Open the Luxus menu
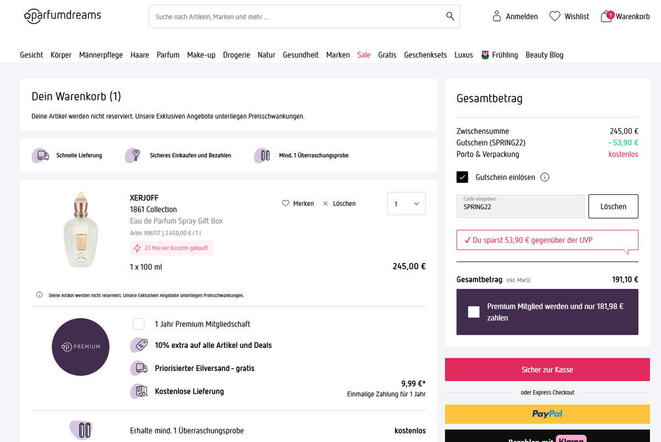661x442 pixels. click(464, 55)
